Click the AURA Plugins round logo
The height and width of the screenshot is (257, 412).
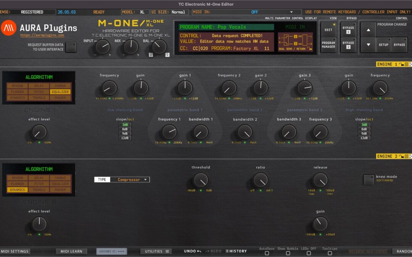tap(8, 27)
